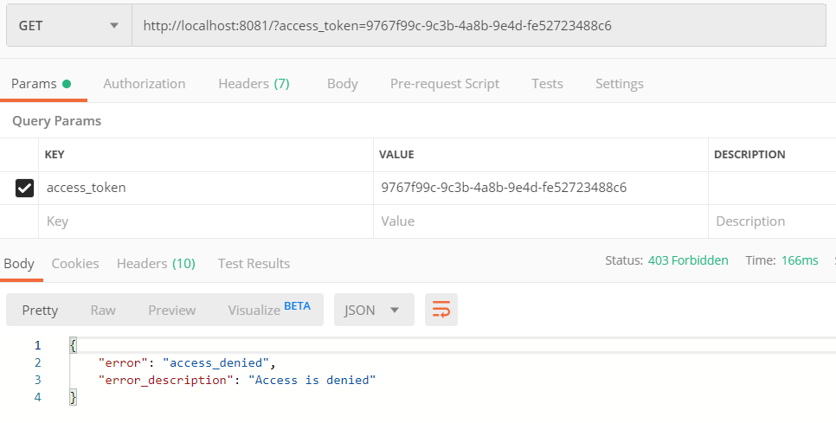Open the GET method dropdown

tap(68, 26)
